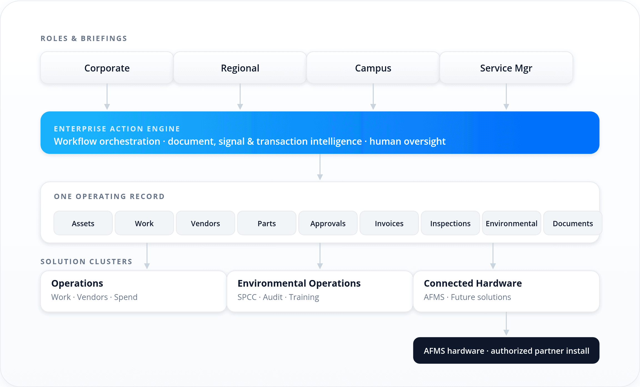
Task: Open the Environmental record category
Action: click(x=511, y=223)
